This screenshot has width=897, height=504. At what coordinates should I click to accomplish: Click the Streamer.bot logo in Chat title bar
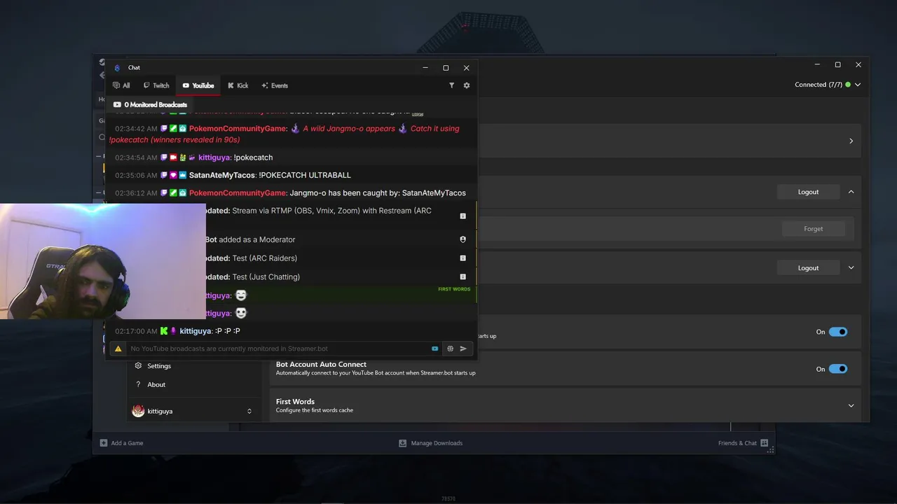117,68
